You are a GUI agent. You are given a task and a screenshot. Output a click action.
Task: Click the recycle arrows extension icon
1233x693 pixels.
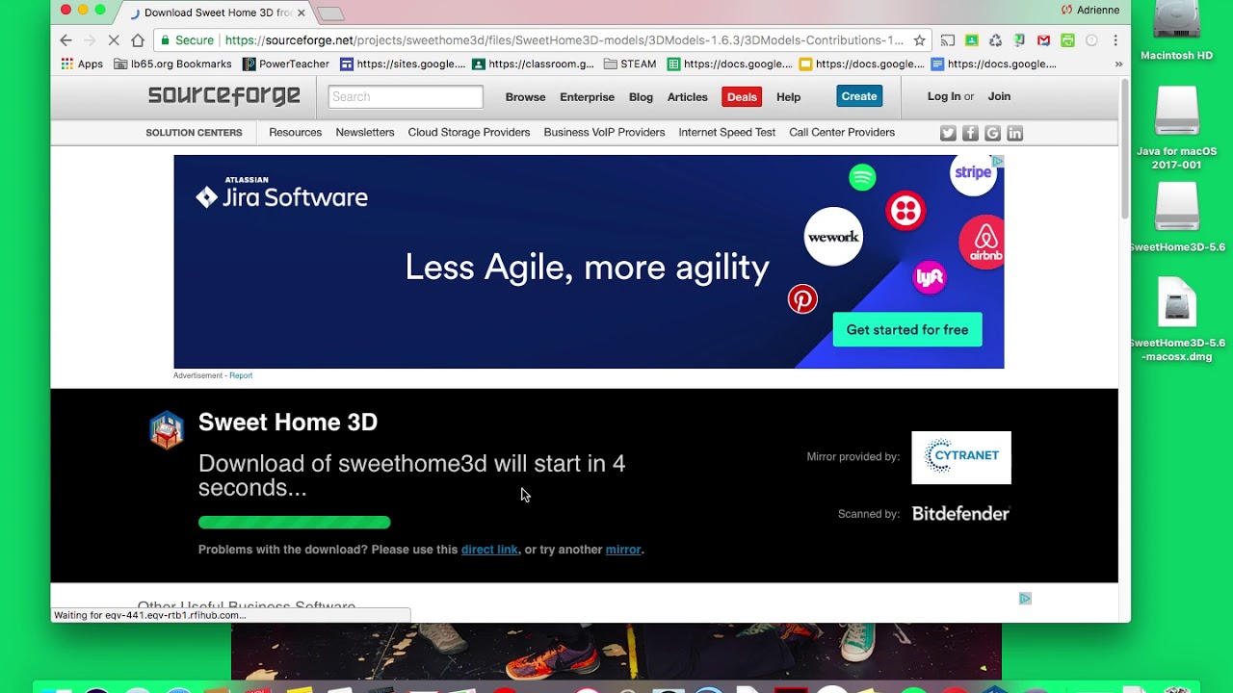(996, 40)
